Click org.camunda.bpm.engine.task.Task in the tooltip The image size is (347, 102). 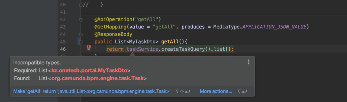click(x=98, y=78)
